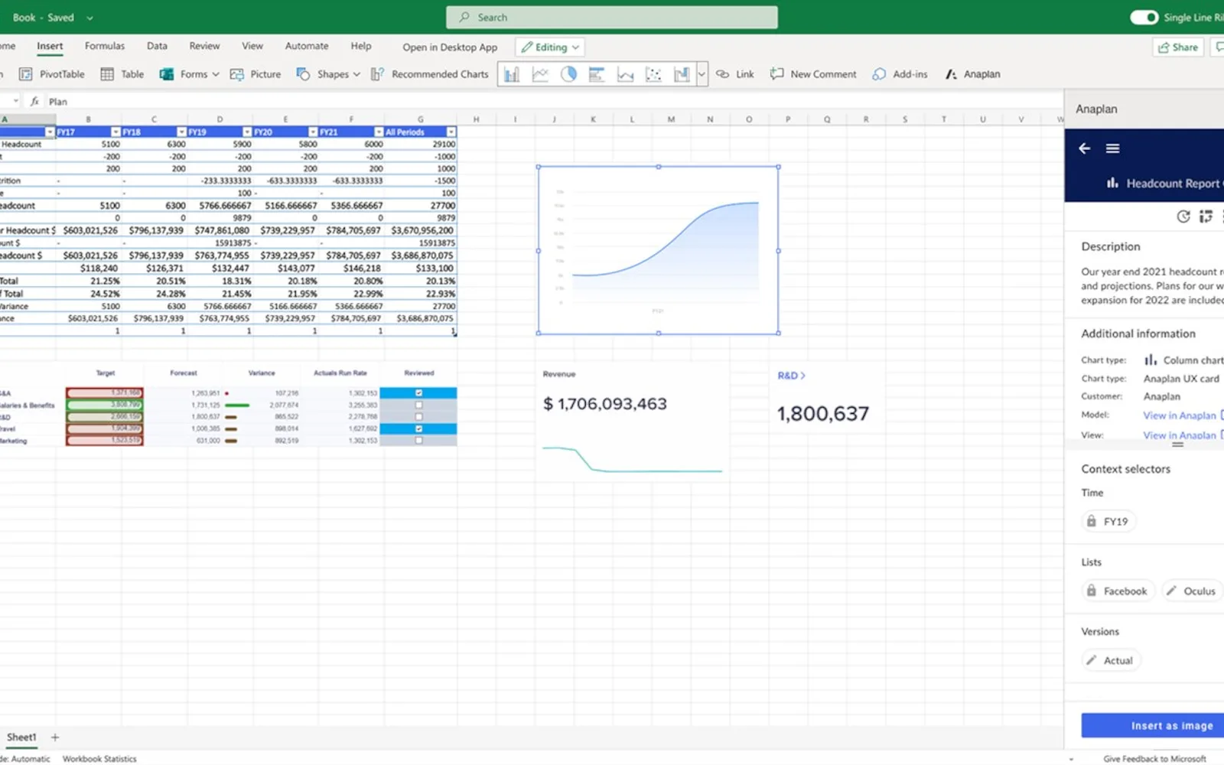Add a New Comment

(813, 74)
